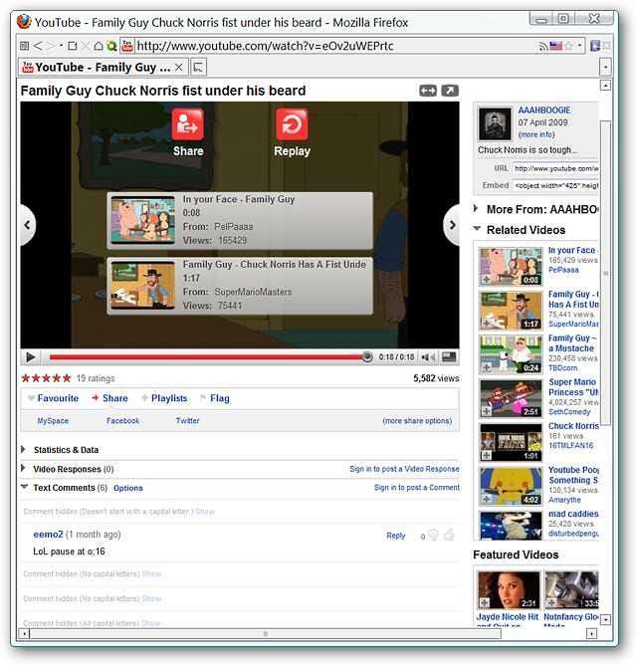Open the Facebook share link
The width and height of the screenshot is (637, 665).
123,421
